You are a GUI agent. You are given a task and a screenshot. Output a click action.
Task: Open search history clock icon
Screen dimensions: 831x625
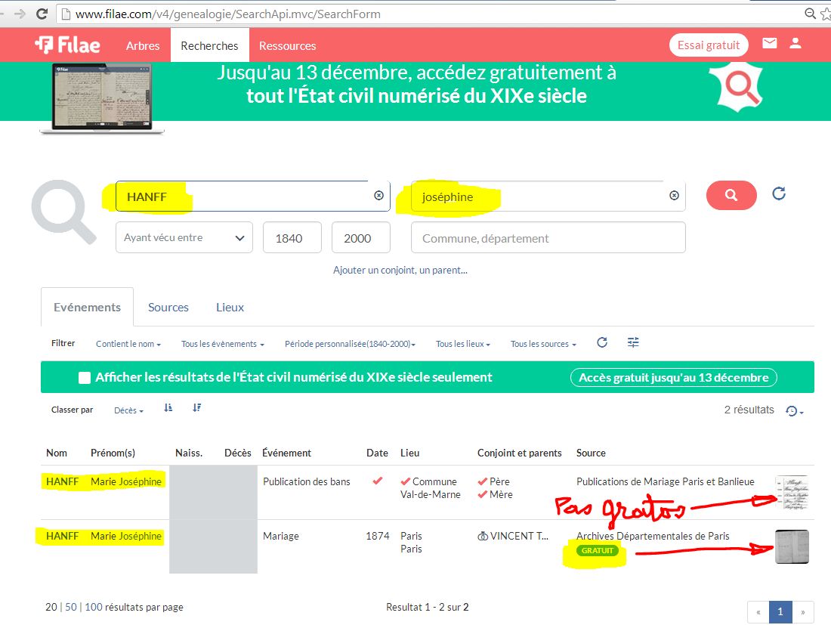tap(794, 411)
